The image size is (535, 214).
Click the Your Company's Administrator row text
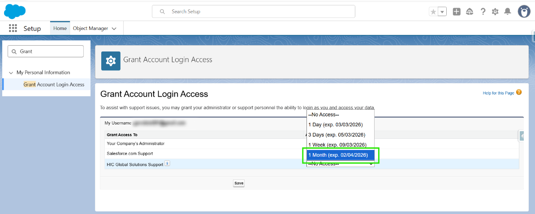point(135,143)
